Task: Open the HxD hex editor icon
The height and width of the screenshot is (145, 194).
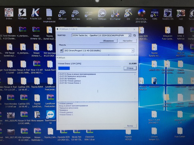Action: pyautogui.click(x=181, y=13)
